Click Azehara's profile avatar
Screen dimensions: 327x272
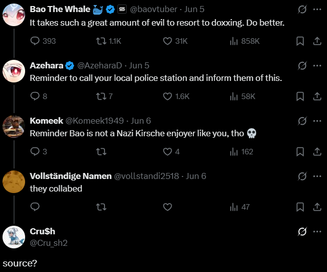pos(14,71)
